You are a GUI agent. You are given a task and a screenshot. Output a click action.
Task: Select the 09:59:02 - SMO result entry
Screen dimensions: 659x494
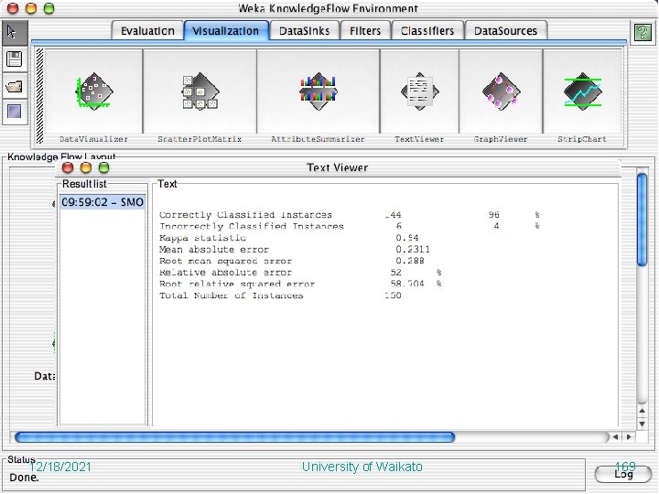(103, 202)
